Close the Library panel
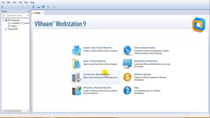The height and width of the screenshot is (118, 210). 29,11
